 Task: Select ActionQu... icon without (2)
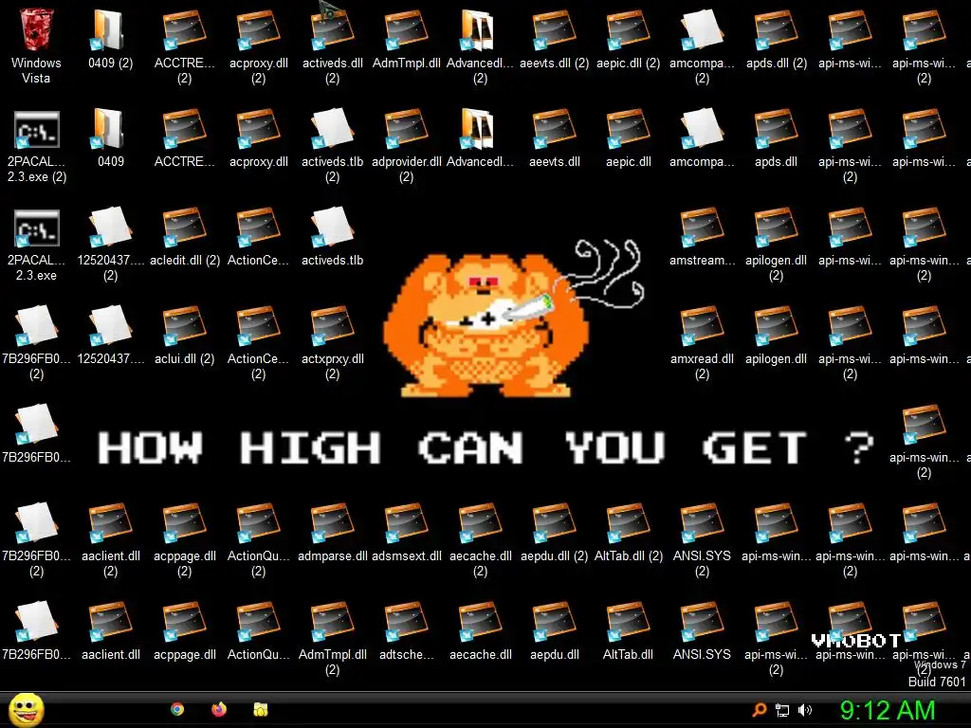(x=258, y=622)
